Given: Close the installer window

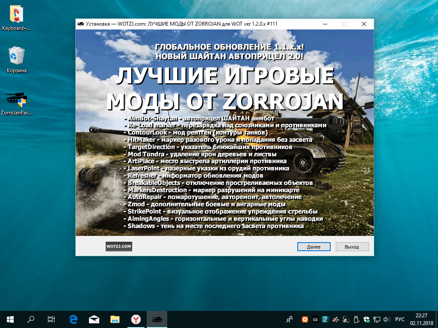Looking at the screenshot, I should tap(364, 24).
